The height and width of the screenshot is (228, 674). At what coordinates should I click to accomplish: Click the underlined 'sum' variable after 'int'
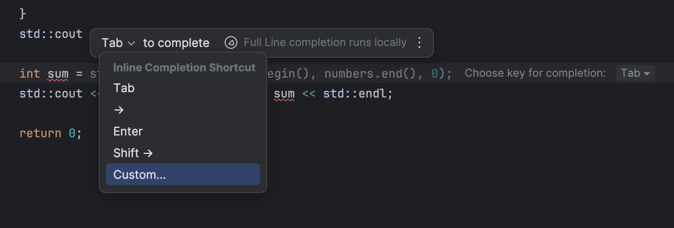pyautogui.click(x=58, y=74)
